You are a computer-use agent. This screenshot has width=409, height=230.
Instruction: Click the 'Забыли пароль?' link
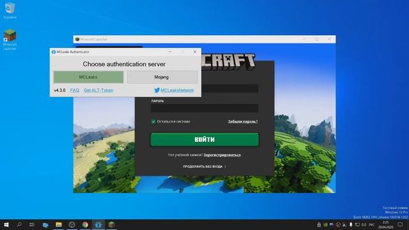(243, 121)
